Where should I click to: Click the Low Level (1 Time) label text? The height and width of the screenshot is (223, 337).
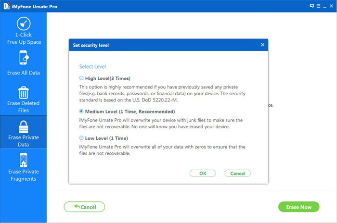(106, 138)
